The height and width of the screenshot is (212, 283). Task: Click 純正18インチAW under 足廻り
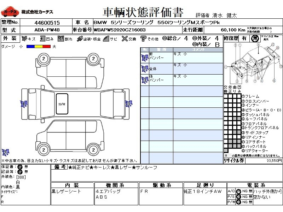(202, 192)
